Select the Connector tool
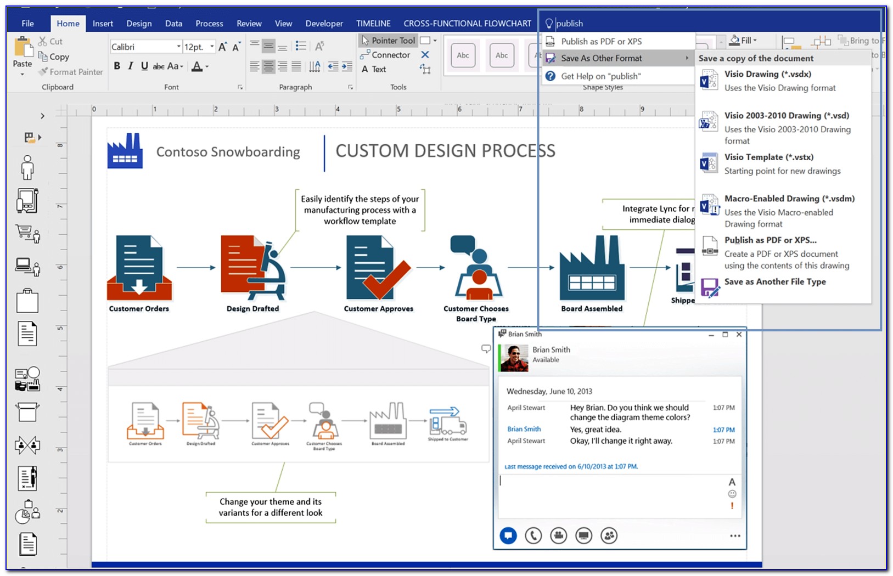Viewport: 893px width, 576px height. (385, 55)
